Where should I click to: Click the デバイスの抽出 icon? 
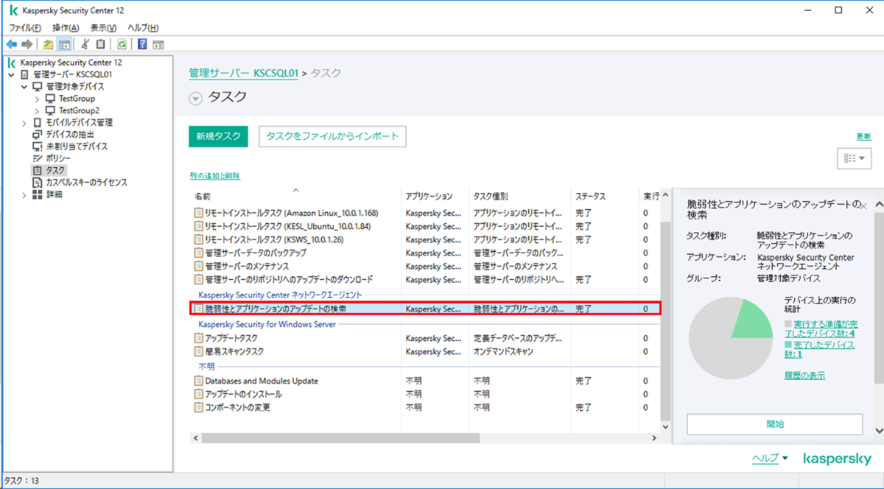click(38, 135)
